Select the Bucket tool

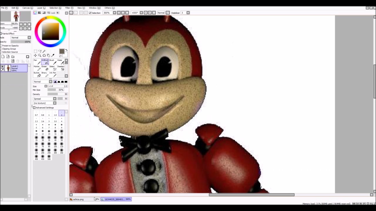(37, 74)
